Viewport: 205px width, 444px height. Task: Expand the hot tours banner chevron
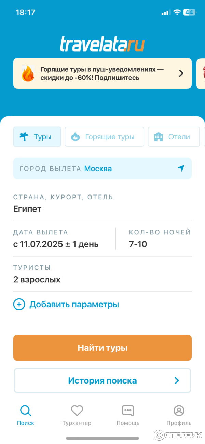[x=181, y=73]
